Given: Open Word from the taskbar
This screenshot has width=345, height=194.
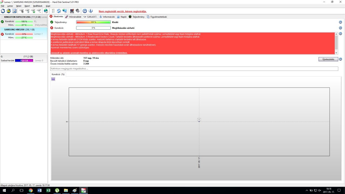Looking at the screenshot, I should pyautogui.click(x=40, y=190).
